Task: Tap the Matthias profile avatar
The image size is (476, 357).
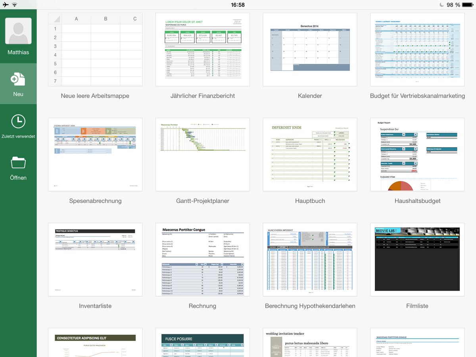Action: [18, 31]
